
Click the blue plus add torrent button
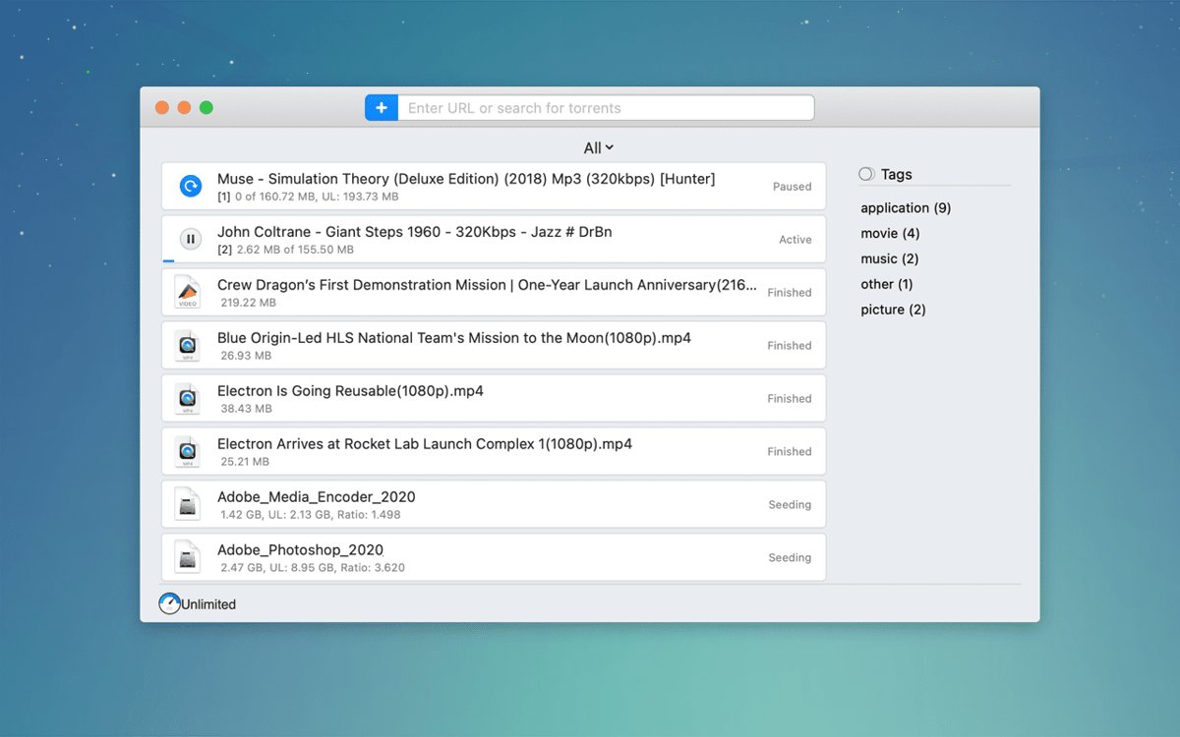pyautogui.click(x=381, y=108)
